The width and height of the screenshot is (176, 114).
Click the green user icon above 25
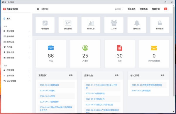click(85, 48)
